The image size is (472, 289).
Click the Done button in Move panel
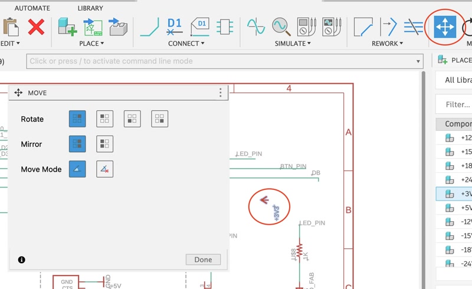(x=203, y=260)
